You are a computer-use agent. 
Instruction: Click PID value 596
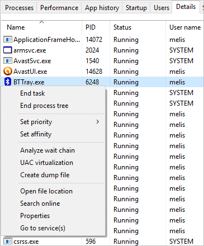click(x=91, y=242)
